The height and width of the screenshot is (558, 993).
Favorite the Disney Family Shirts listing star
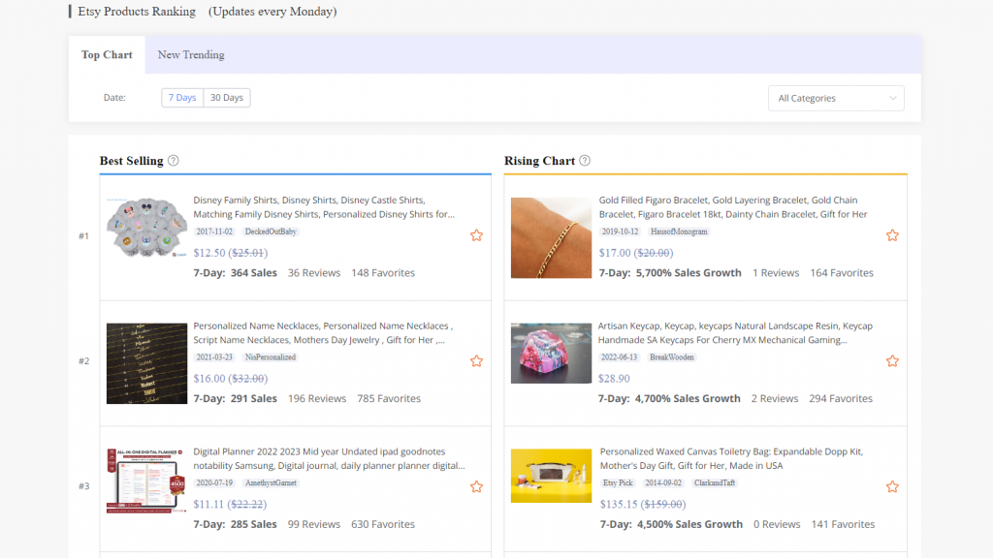click(476, 235)
